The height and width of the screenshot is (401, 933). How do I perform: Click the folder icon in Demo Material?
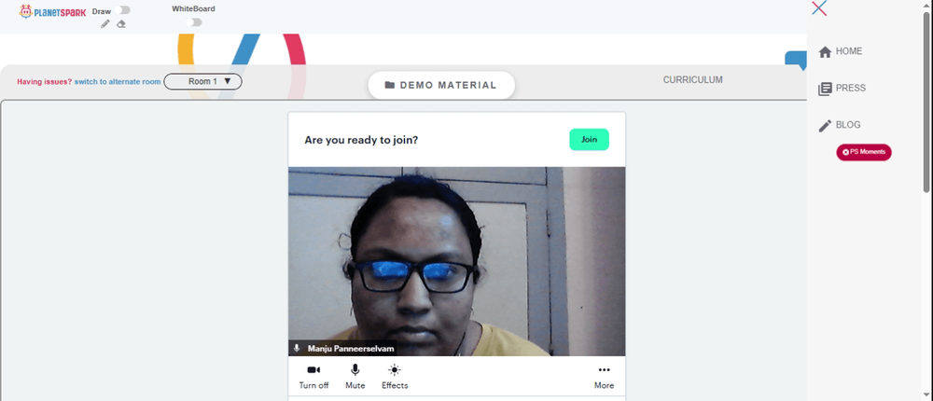[x=390, y=85]
